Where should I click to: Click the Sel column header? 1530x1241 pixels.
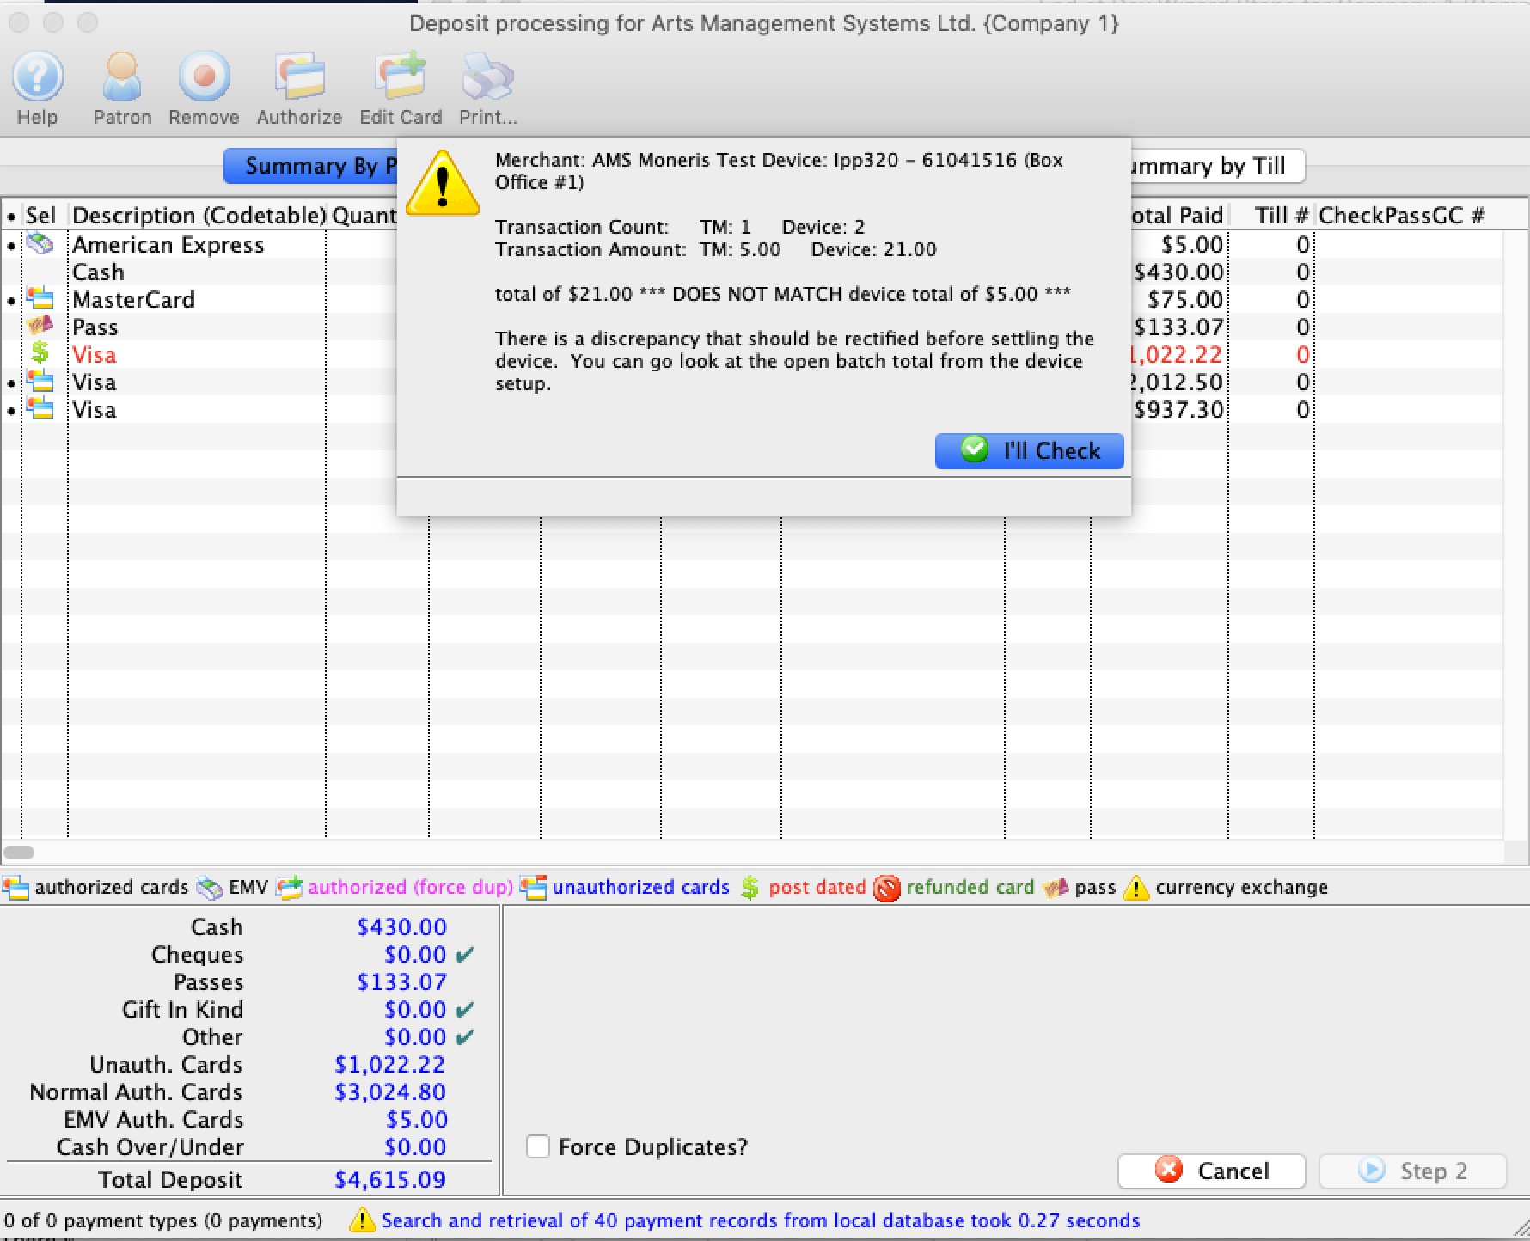click(40, 215)
